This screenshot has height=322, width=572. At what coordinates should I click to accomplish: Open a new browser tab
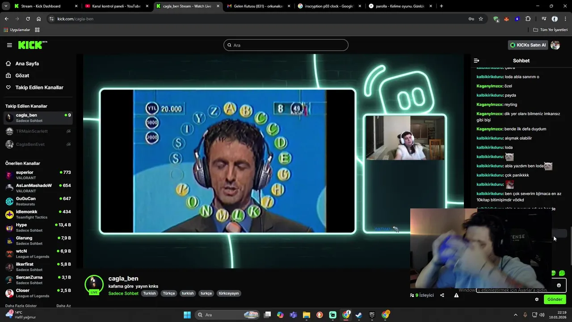(442, 6)
